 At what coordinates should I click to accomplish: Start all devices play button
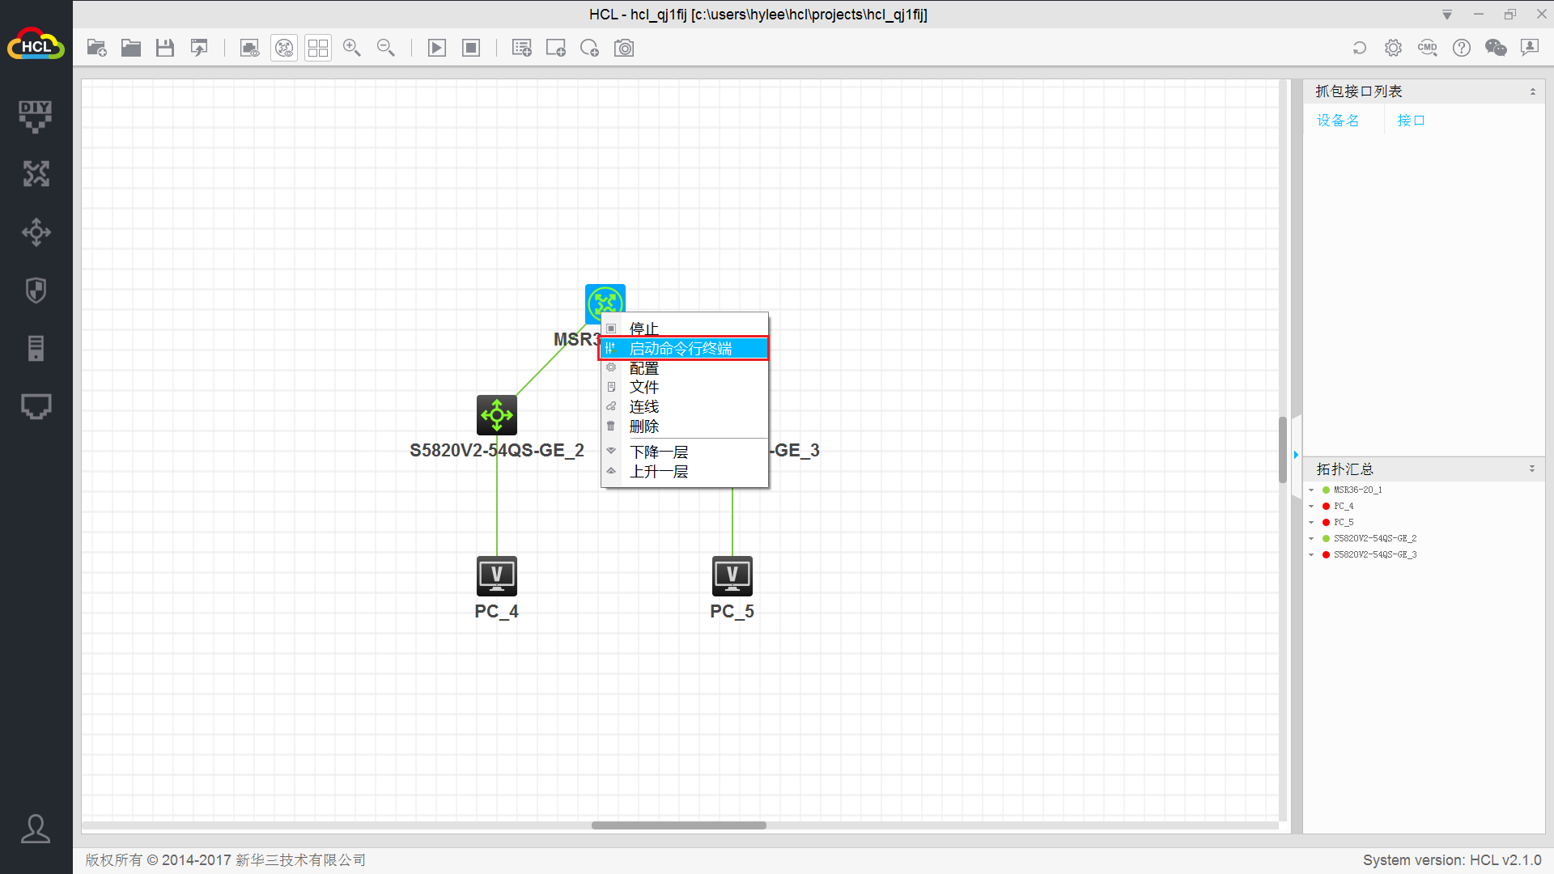click(437, 48)
